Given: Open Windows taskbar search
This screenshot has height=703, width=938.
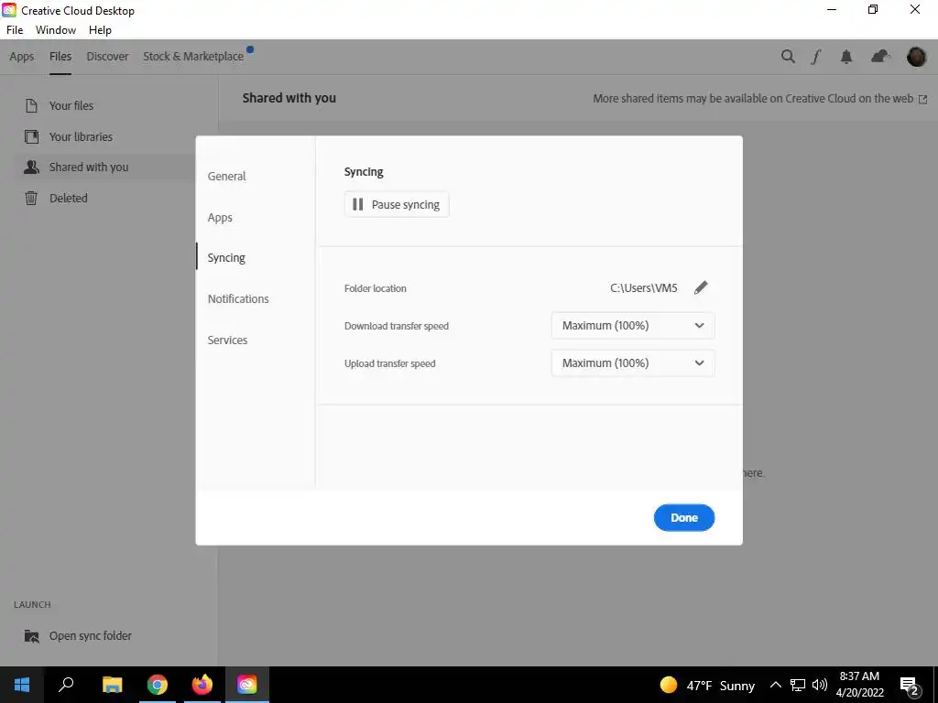Looking at the screenshot, I should click(x=66, y=685).
